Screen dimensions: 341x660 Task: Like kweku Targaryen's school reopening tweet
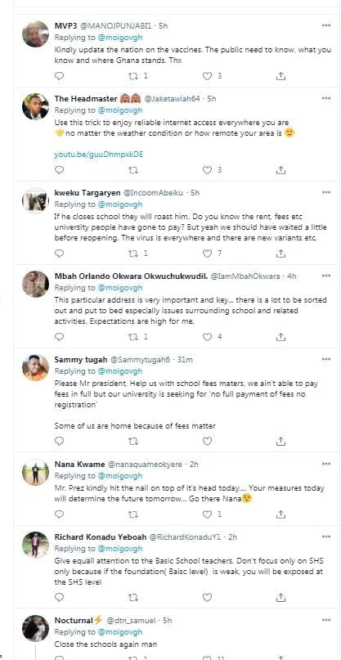(207, 254)
